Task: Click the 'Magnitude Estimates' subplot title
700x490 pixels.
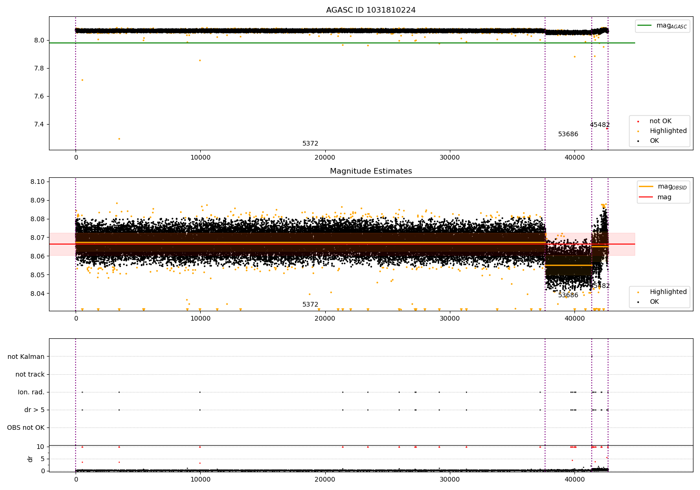Action: point(371,171)
